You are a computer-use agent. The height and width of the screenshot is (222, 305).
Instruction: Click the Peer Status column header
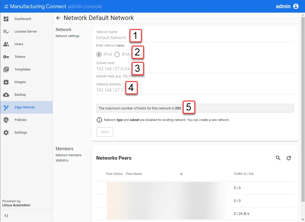click(114, 174)
